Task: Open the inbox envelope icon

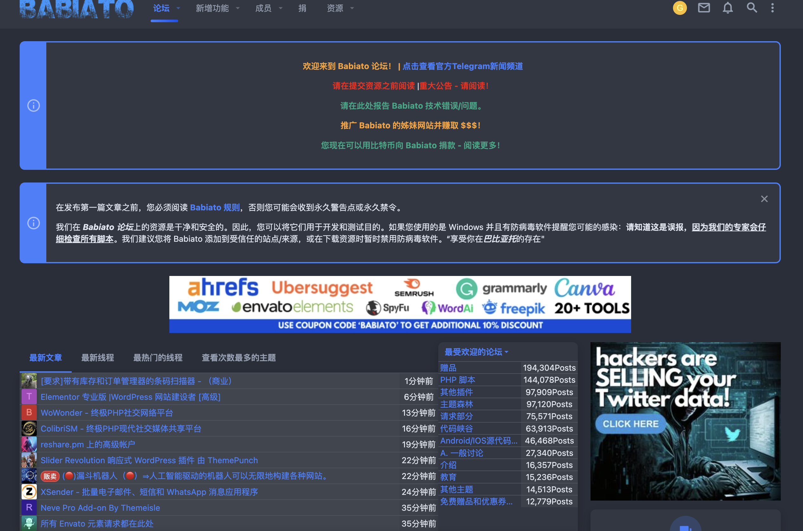Action: (x=704, y=8)
